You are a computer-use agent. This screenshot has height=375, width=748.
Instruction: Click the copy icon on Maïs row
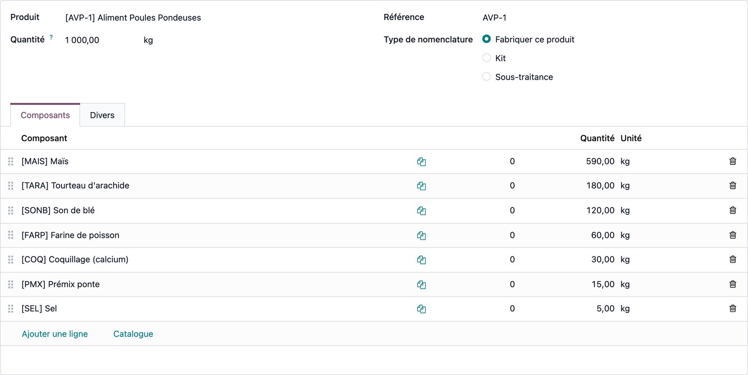click(421, 162)
